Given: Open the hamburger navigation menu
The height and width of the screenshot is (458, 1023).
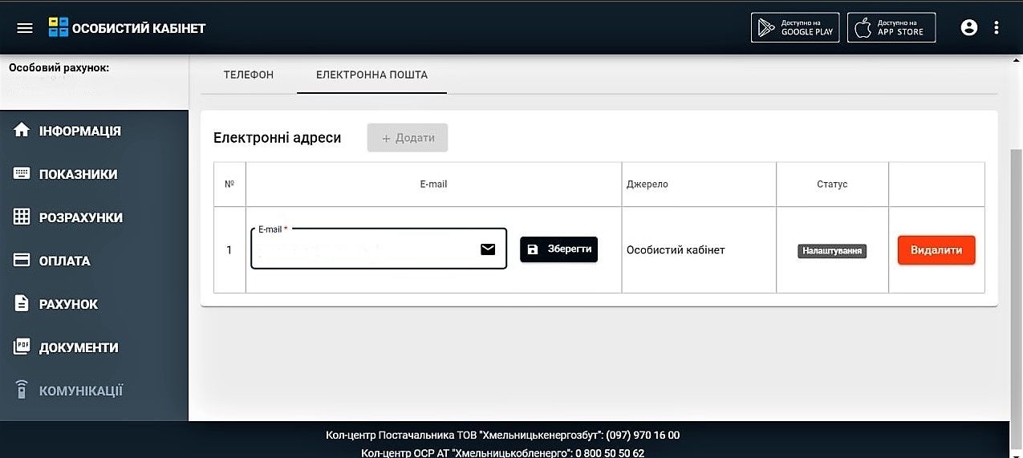Looking at the screenshot, I should [25, 28].
